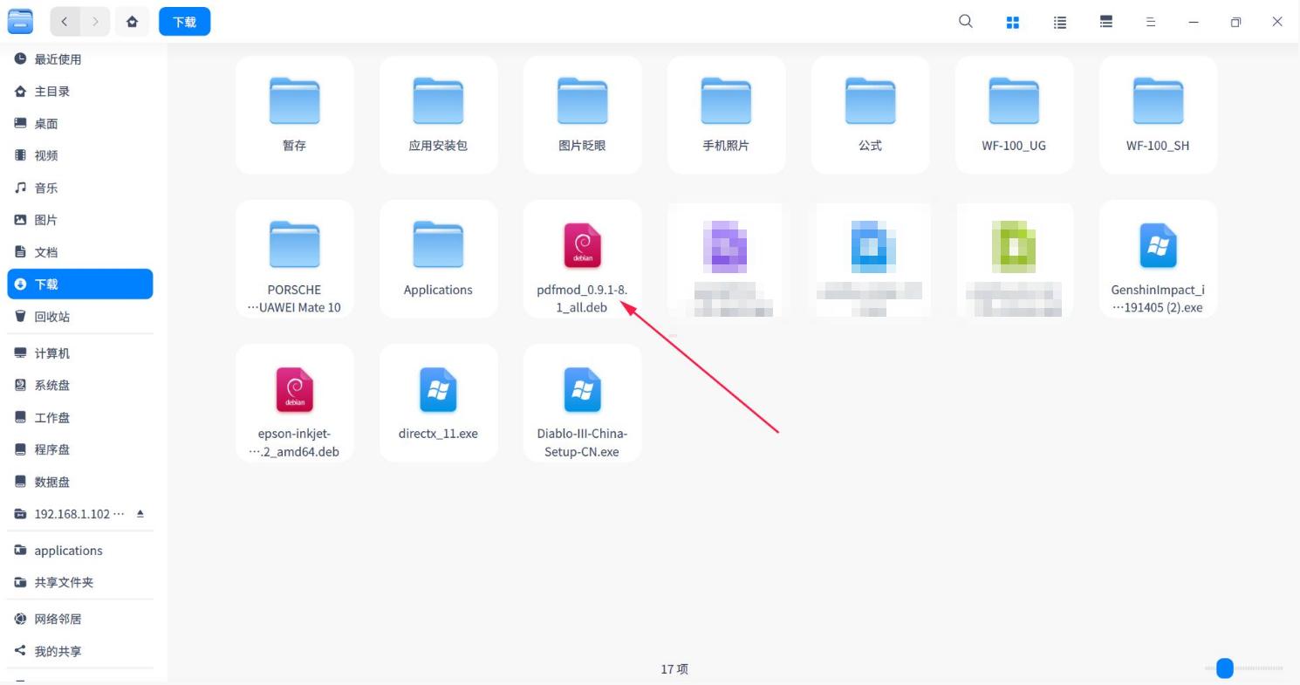
Task: Click the 下载 breadcrumb in address bar
Action: click(x=184, y=22)
